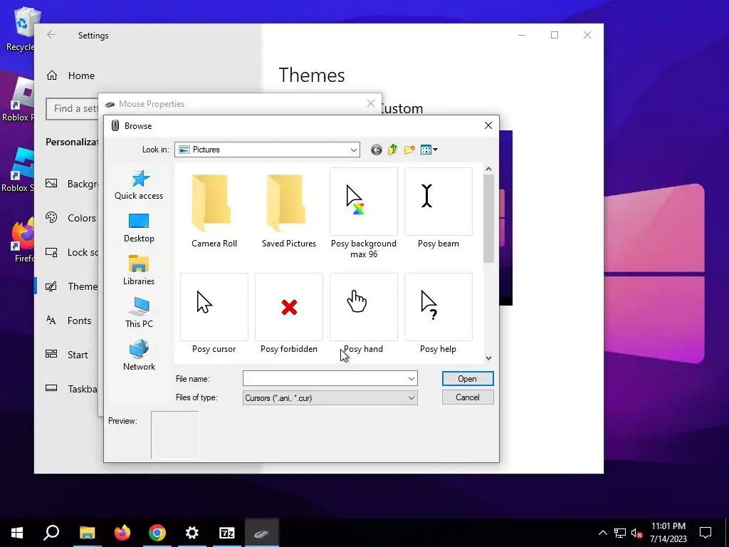
Task: Go to Desktop in Browse sidebar
Action: tap(139, 228)
